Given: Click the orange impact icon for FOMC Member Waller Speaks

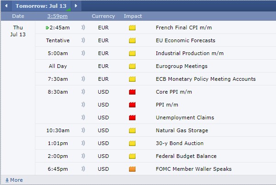Looking at the screenshot, I should (x=133, y=169).
